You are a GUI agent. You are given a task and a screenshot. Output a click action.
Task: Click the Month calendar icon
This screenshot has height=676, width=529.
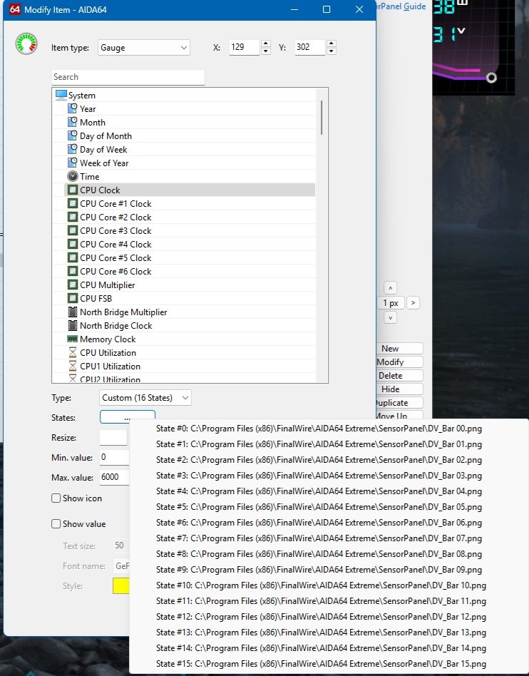(x=73, y=122)
